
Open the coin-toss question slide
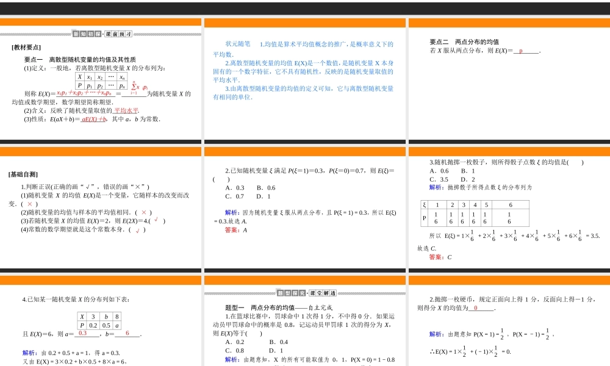(509, 321)
